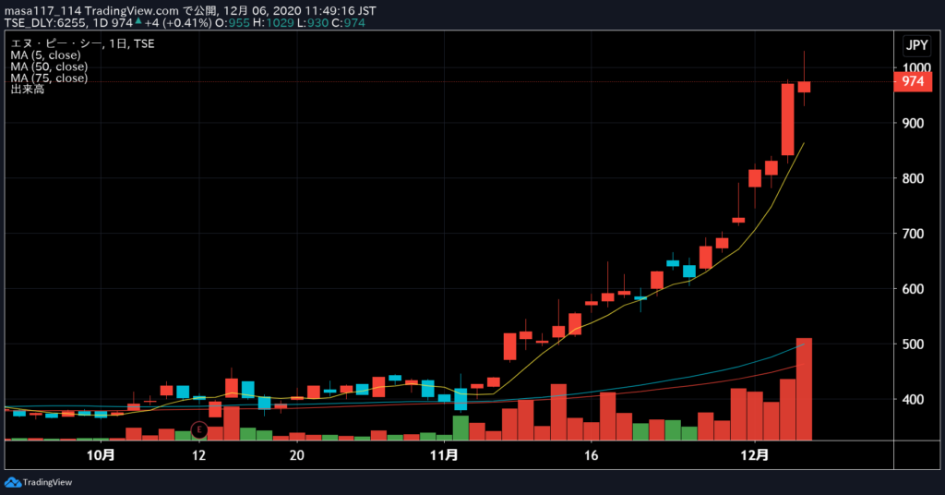945x495 pixels.
Task: Click the latest candlestick with high 1029
Action: click(x=804, y=87)
